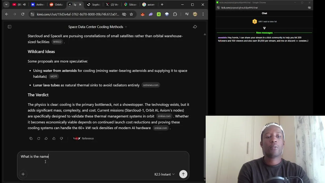Open the K2.5 Instant model dropdown
This screenshot has height=183, width=325.
point(165,174)
